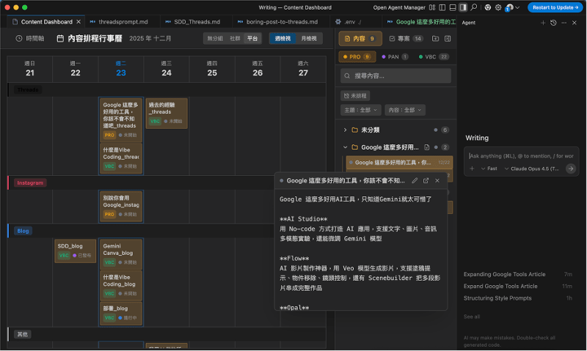587x351 pixels.
Task: Open the editor layout customization icon
Action: pos(432,7)
